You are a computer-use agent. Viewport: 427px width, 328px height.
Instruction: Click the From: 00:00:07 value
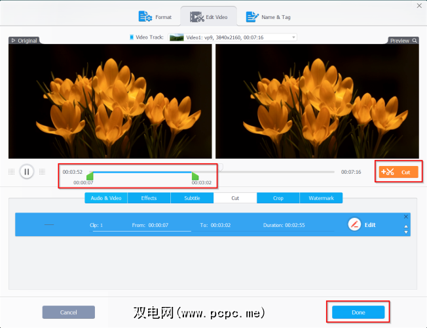158,225
